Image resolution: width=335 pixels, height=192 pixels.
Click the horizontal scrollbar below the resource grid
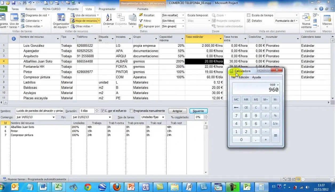click(x=165, y=102)
